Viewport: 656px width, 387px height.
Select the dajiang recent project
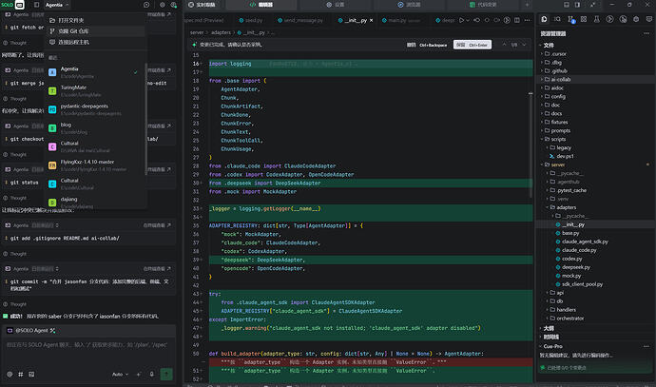94,203
